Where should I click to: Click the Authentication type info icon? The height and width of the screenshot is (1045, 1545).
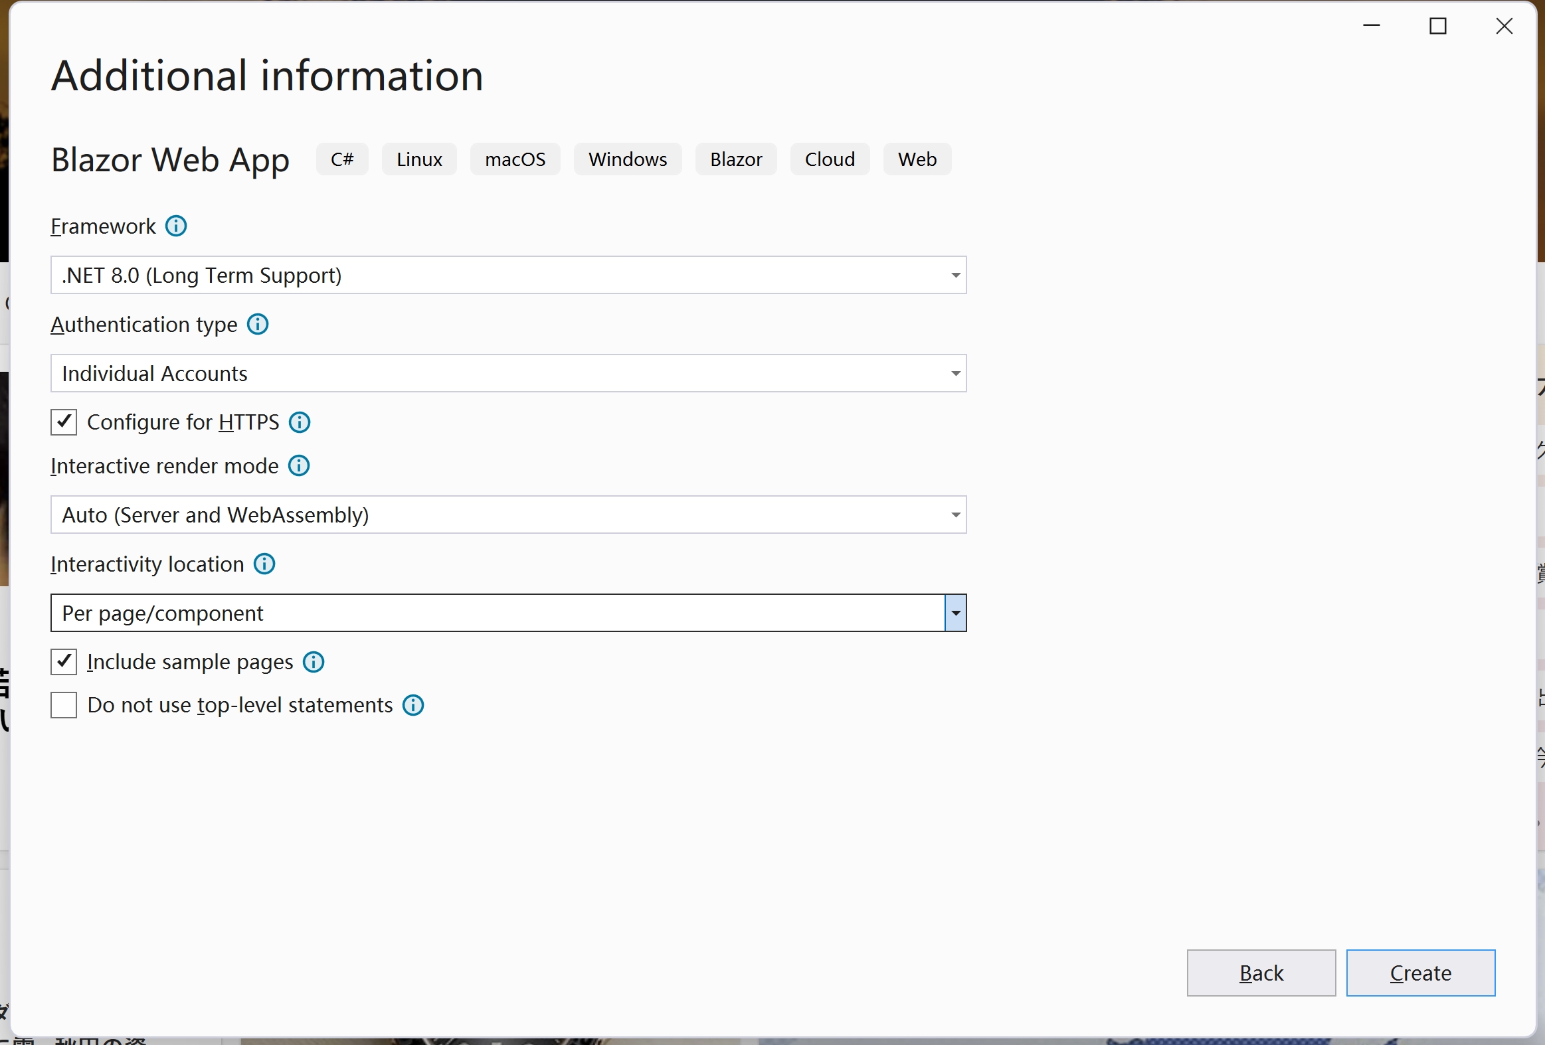[x=258, y=324]
